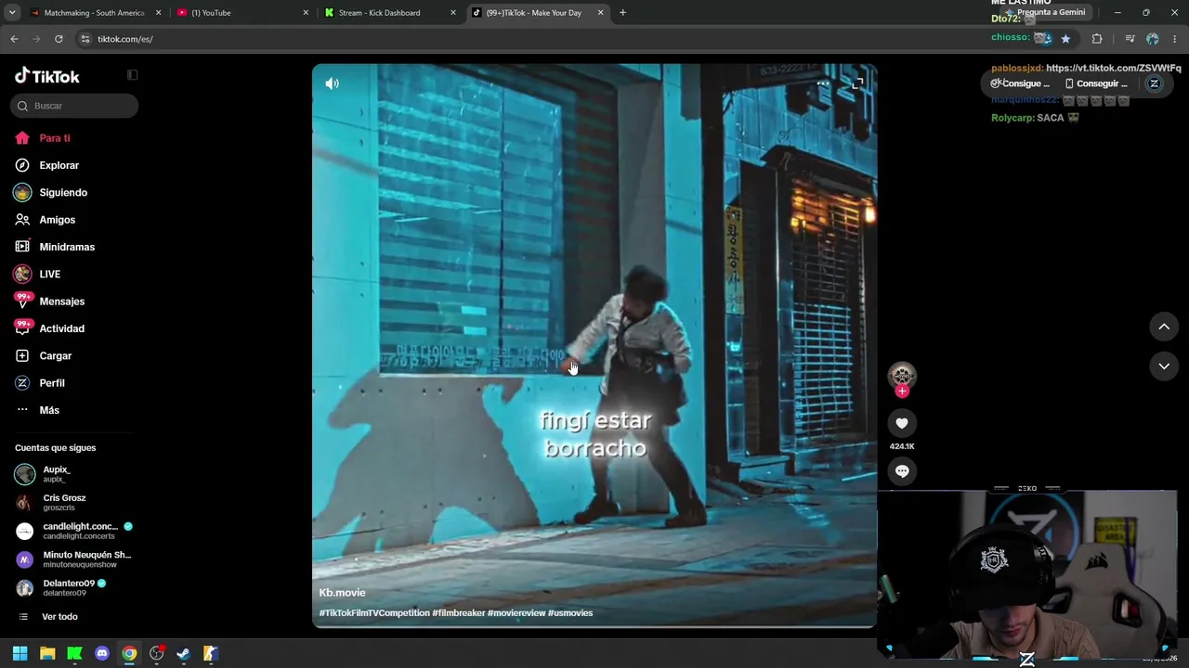1189x668 pixels.
Task: Open the Chrome three-dot menu
Action: pos(1175,39)
